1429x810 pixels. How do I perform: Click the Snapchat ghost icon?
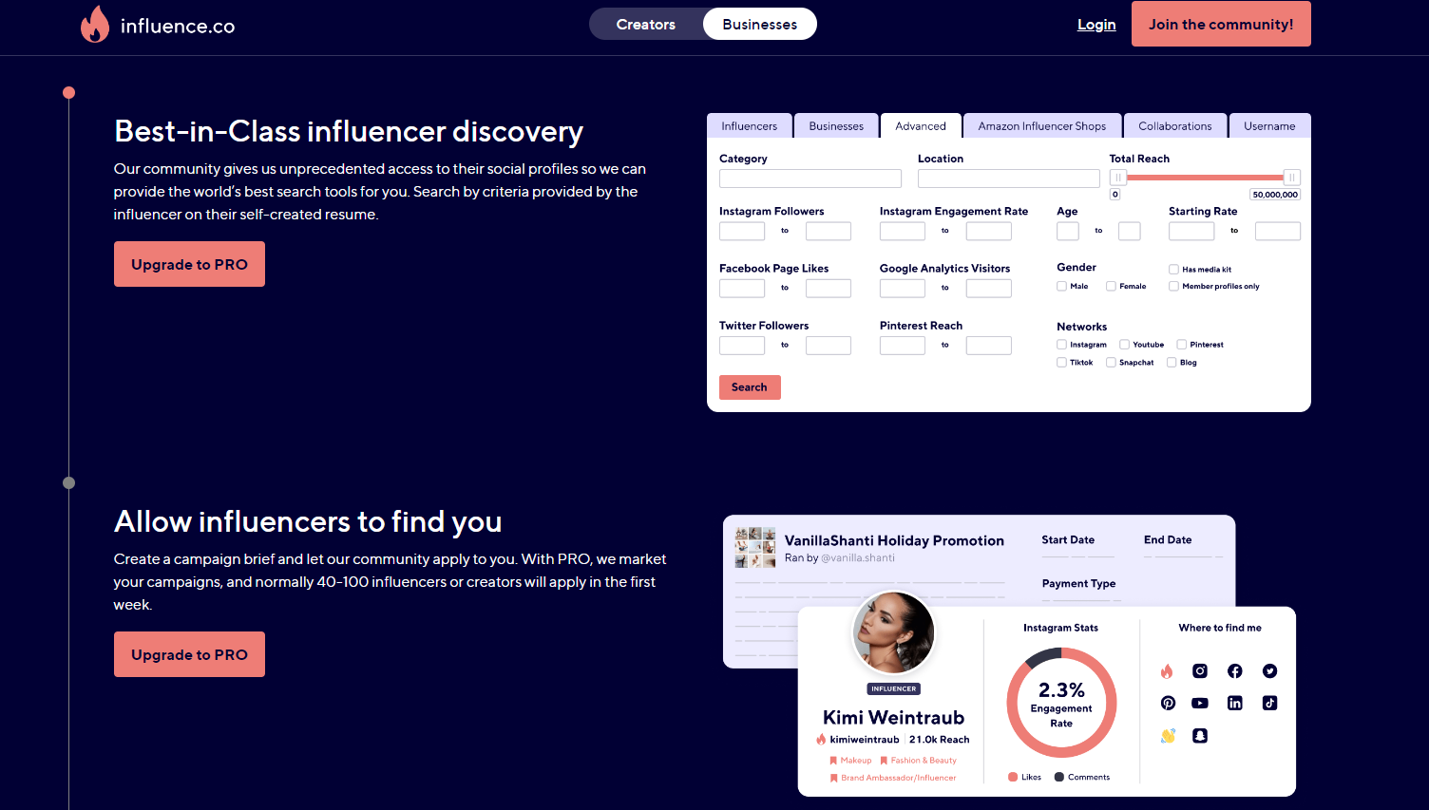(1200, 735)
